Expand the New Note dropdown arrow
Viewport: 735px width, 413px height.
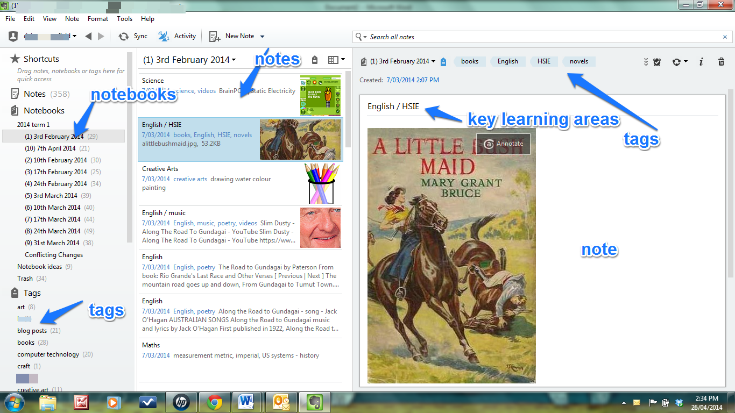click(263, 37)
